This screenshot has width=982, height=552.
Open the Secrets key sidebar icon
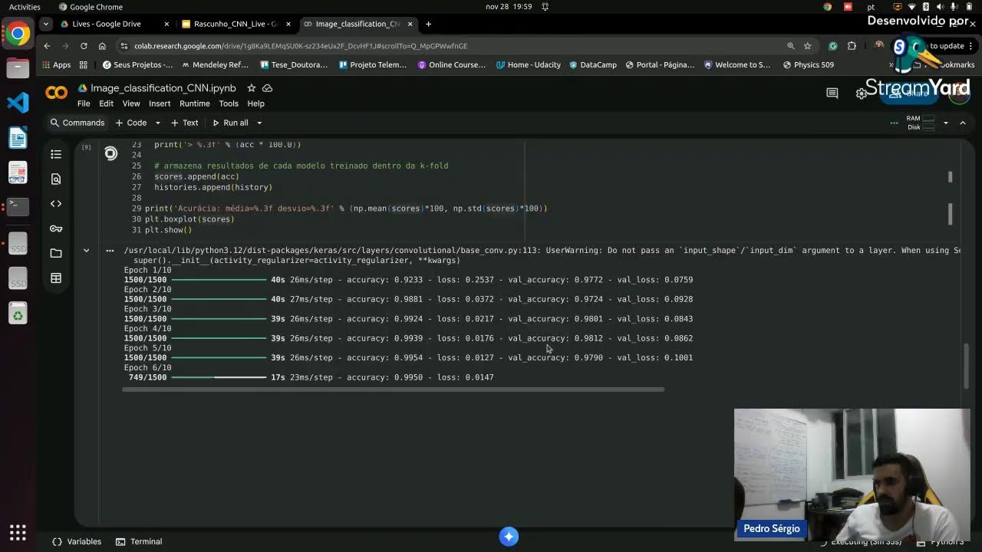(56, 228)
